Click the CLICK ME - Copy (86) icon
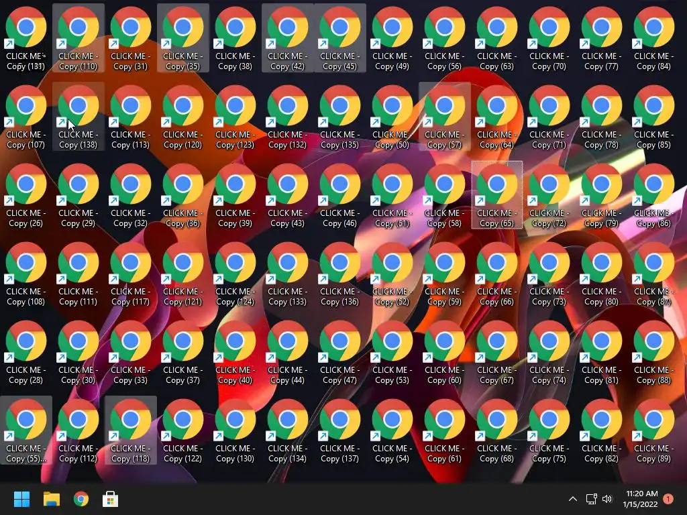 tap(653, 195)
